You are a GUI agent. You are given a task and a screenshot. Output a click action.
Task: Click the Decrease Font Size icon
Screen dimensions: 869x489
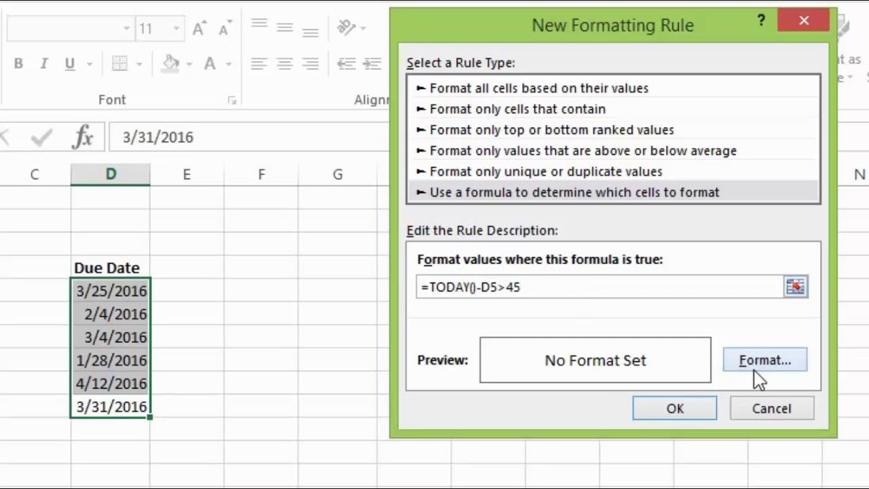[x=223, y=29]
